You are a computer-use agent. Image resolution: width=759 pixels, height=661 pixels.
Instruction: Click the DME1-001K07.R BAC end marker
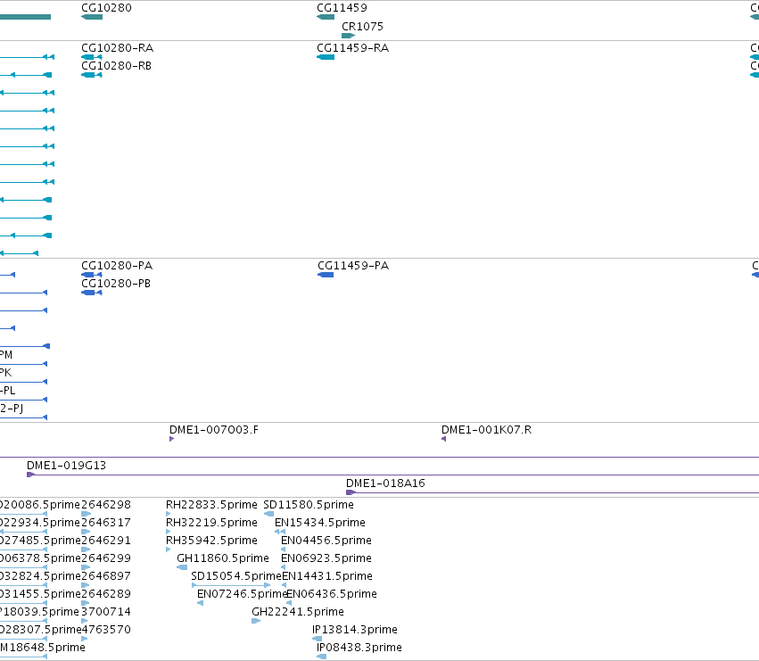coord(444,439)
